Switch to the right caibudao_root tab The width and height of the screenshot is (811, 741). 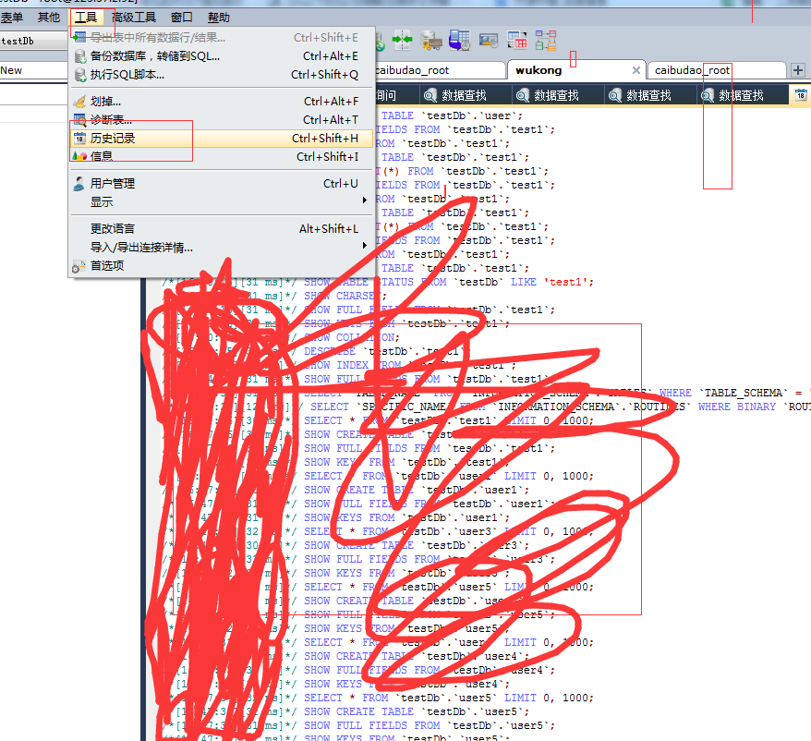pyautogui.click(x=717, y=70)
